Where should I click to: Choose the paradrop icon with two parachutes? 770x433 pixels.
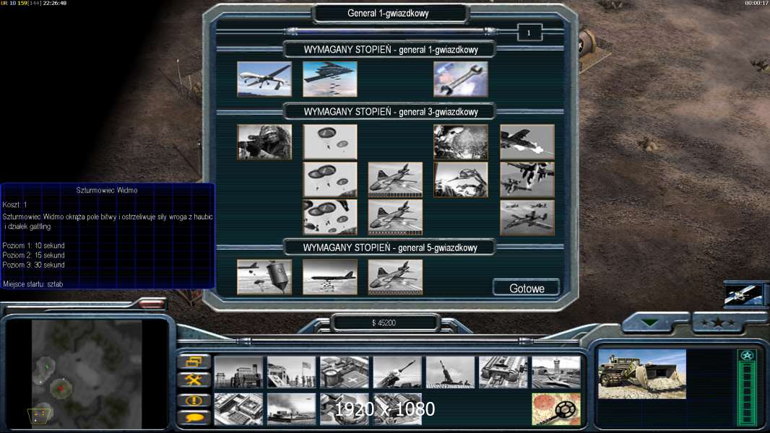tap(330, 141)
